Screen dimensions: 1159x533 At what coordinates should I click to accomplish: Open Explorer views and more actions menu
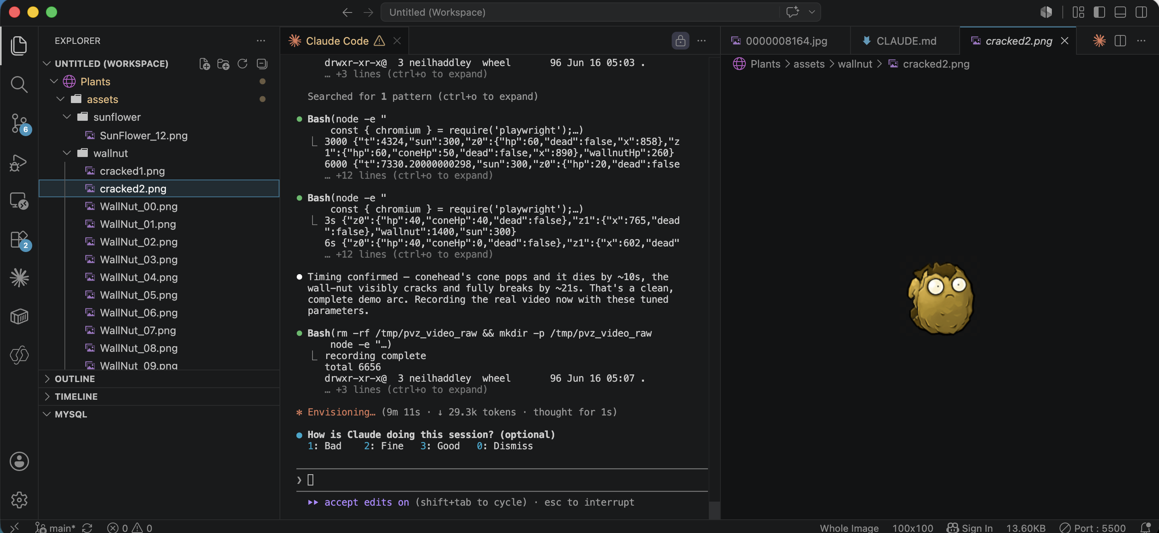(261, 41)
